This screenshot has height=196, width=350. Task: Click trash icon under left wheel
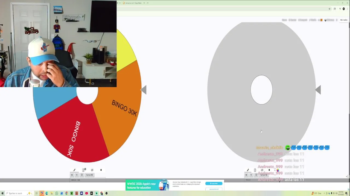click(x=101, y=170)
